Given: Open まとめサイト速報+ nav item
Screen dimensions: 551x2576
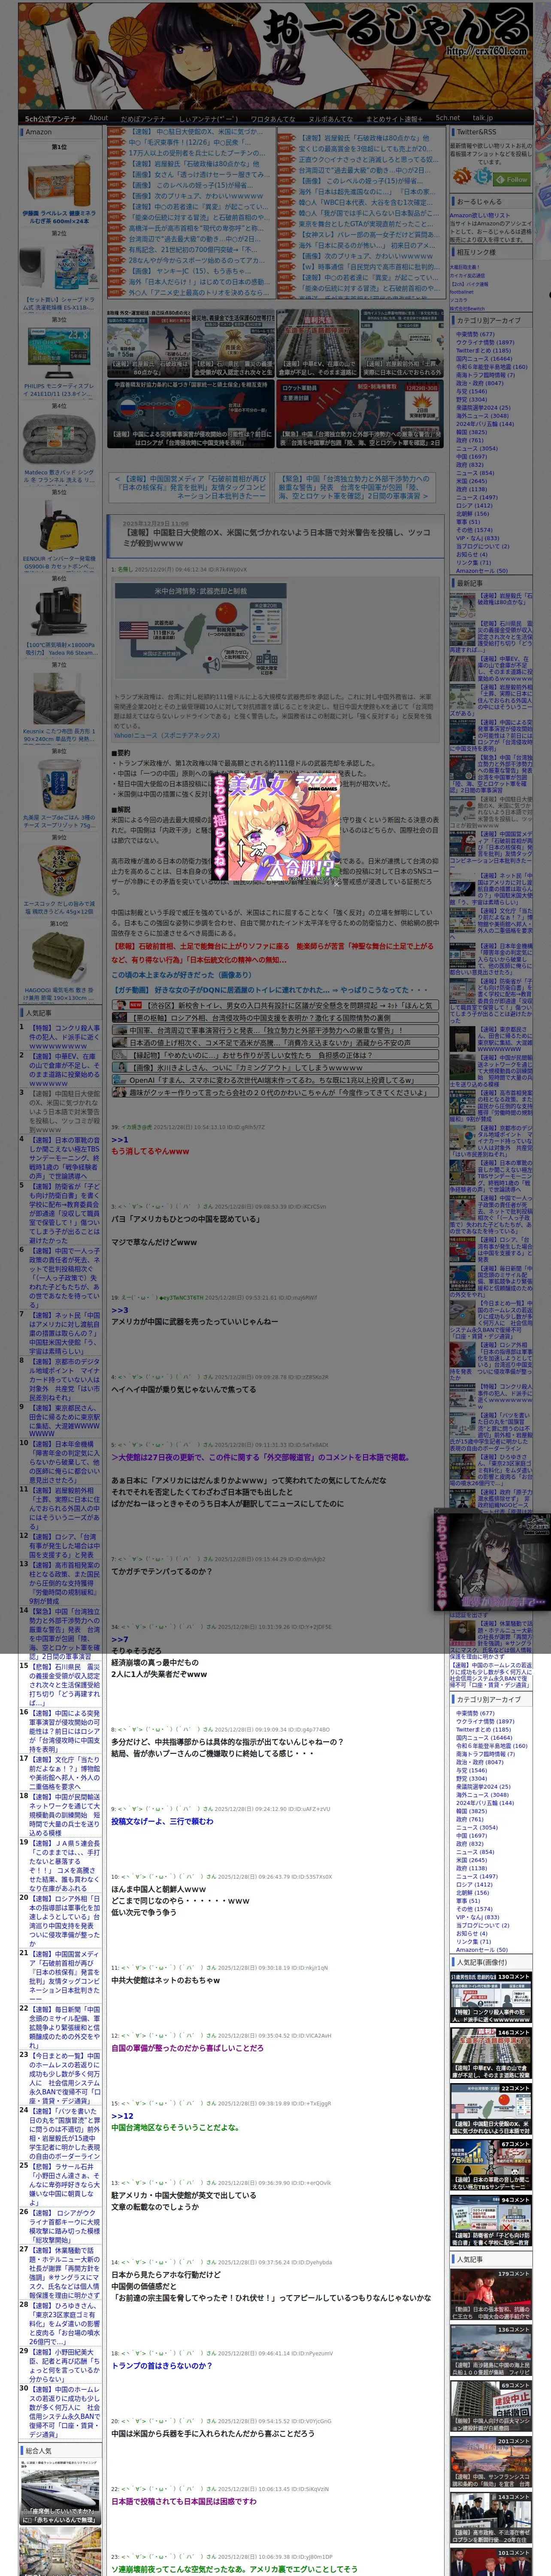Looking at the screenshot, I should tap(394, 118).
